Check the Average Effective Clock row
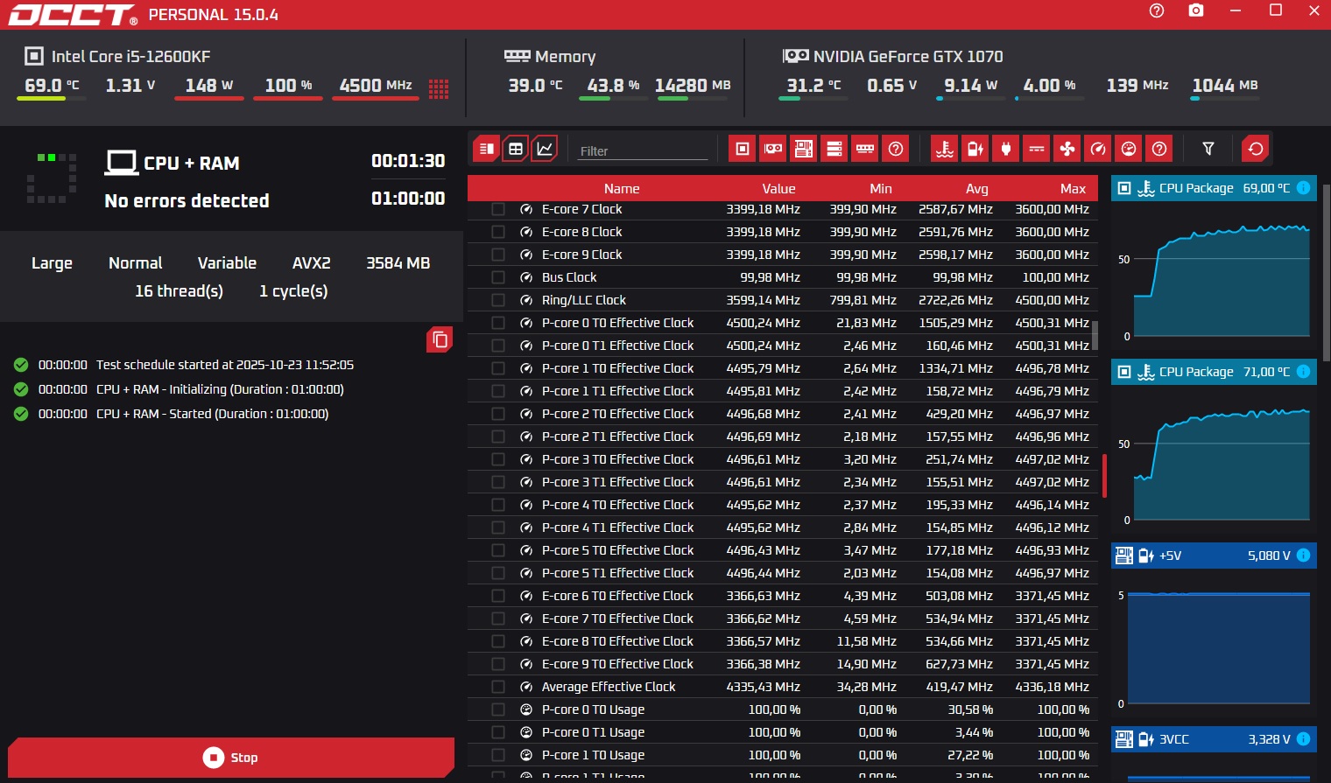This screenshot has width=1331, height=783. click(498, 687)
